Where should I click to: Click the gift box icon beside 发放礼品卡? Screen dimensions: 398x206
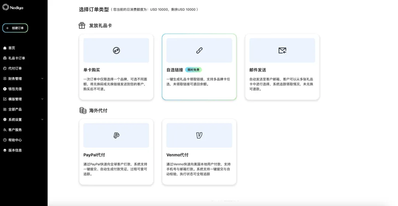82,25
